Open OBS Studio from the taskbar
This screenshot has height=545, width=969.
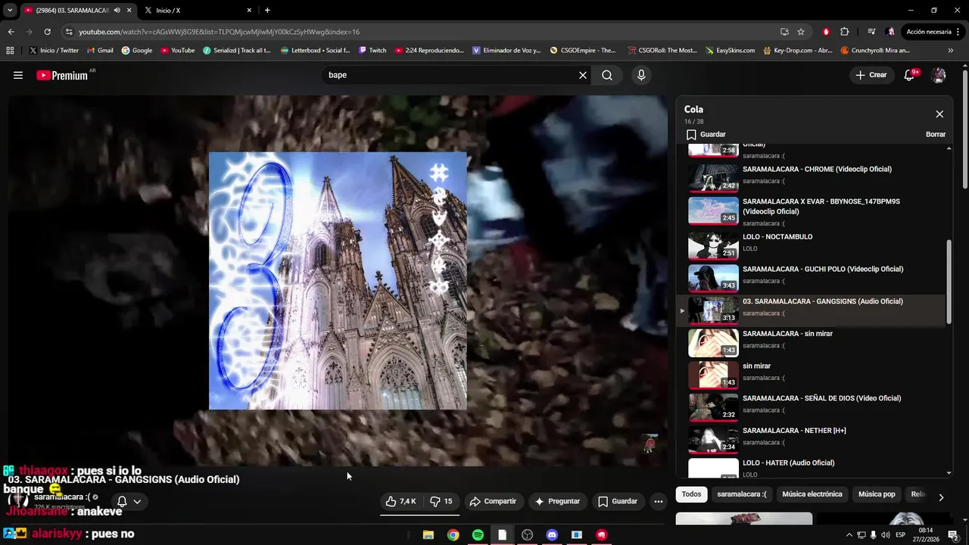(x=528, y=535)
